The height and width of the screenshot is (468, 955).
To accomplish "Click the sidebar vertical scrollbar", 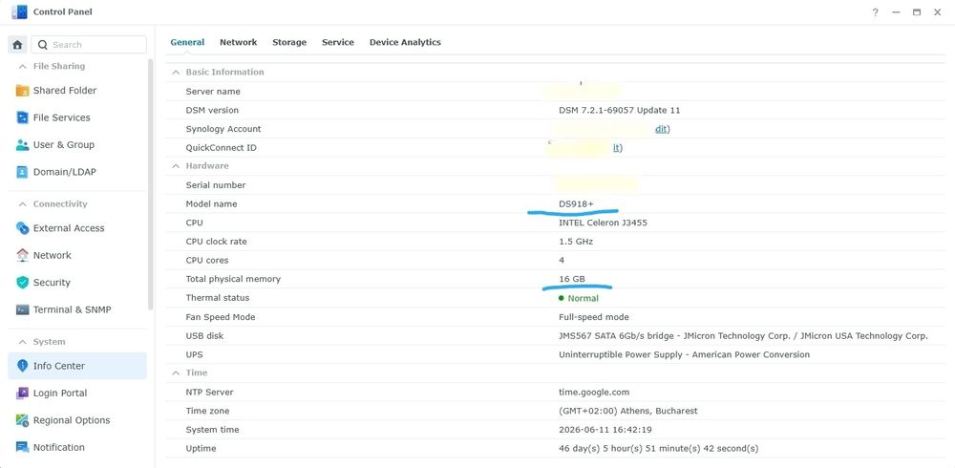I will (x=151, y=184).
